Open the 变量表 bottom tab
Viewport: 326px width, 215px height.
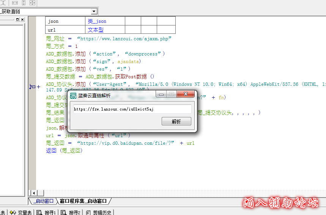pos(21,212)
